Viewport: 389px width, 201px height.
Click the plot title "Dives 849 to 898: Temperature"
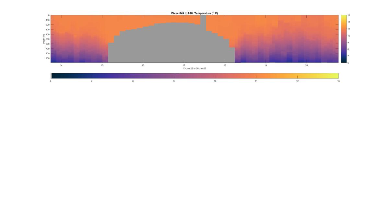194,13
